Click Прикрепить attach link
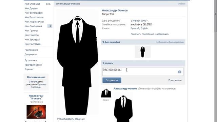Image resolution: width=217 pixels, height=122 pixels. (x=175, y=80)
